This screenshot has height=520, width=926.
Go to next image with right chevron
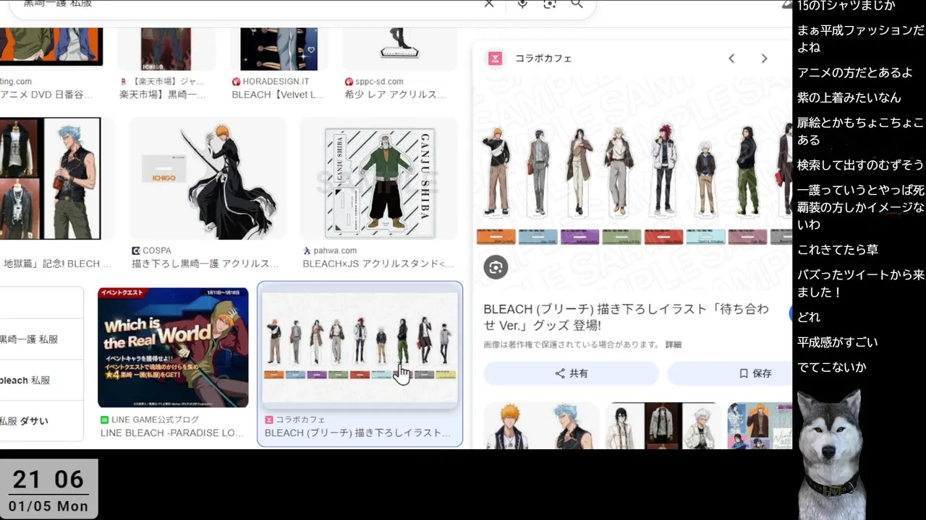point(764,58)
